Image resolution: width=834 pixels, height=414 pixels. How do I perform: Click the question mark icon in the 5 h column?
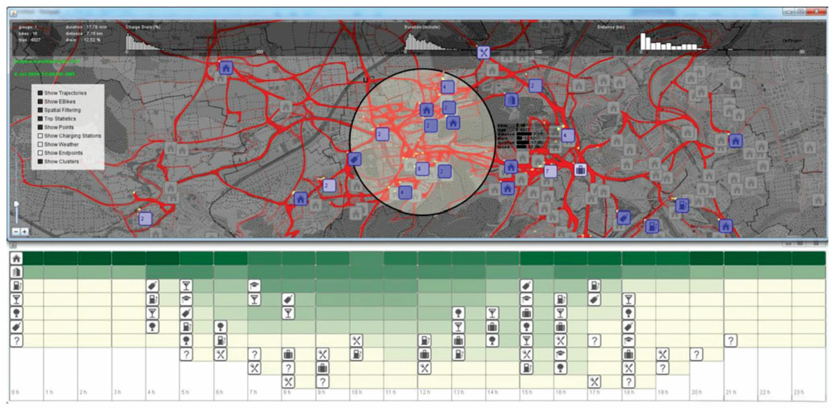(x=186, y=354)
